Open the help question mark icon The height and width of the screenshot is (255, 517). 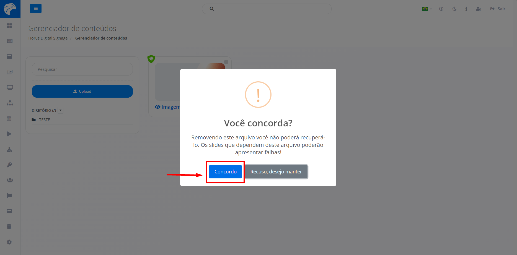tap(441, 9)
